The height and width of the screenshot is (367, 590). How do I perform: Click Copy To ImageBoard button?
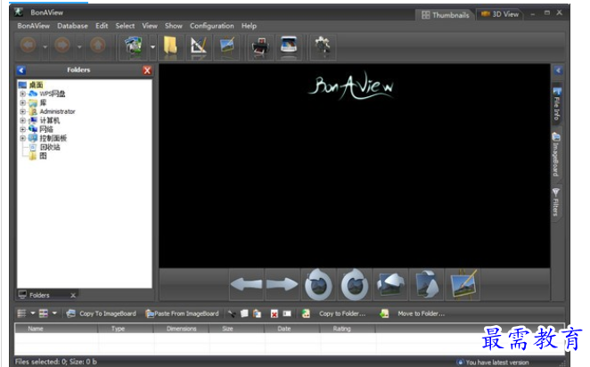point(102,314)
